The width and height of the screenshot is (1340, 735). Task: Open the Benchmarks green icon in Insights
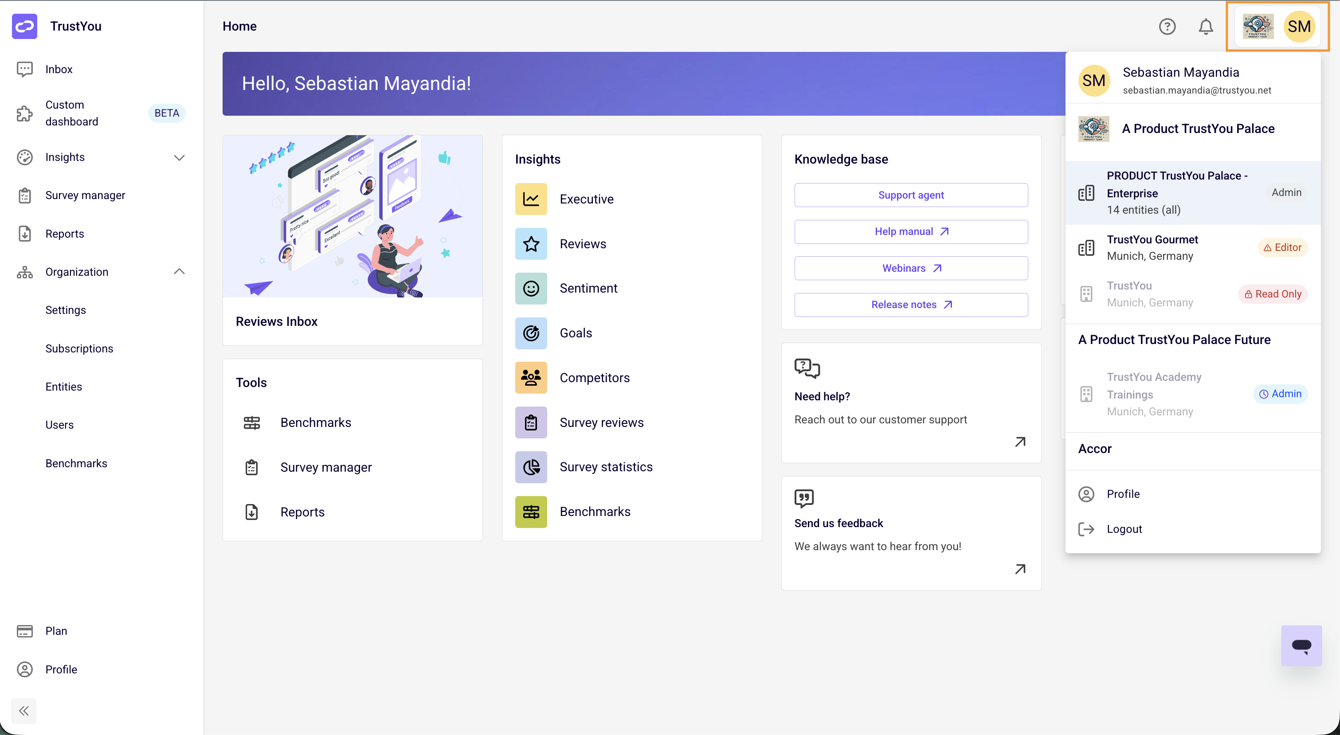531,512
